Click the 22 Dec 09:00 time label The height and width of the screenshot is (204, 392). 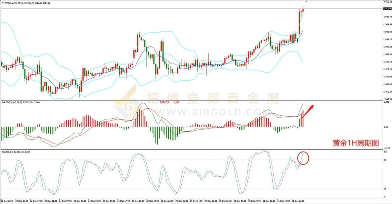pyautogui.click(x=22, y=201)
